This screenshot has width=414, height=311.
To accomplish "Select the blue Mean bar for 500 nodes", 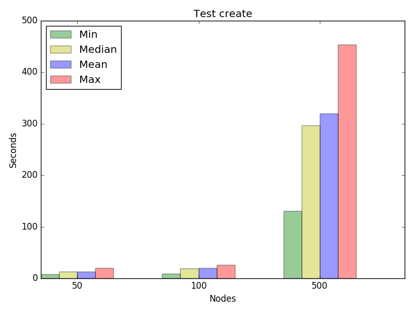I will tap(329, 196).
